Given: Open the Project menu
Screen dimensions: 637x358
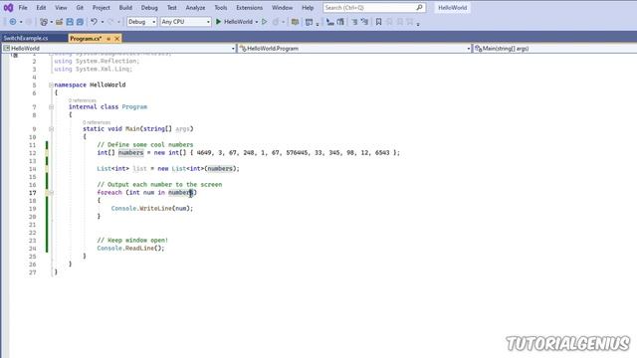Looking at the screenshot, I should (x=102, y=7).
